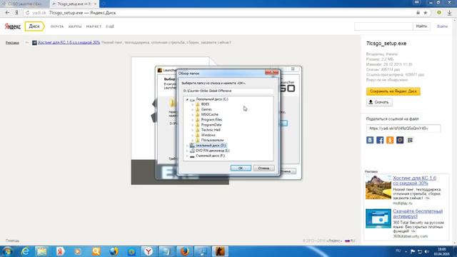Image resolution: width=457 pixels, height=257 pixels.
Task: Expand the Games folder arrow
Action: [192, 109]
